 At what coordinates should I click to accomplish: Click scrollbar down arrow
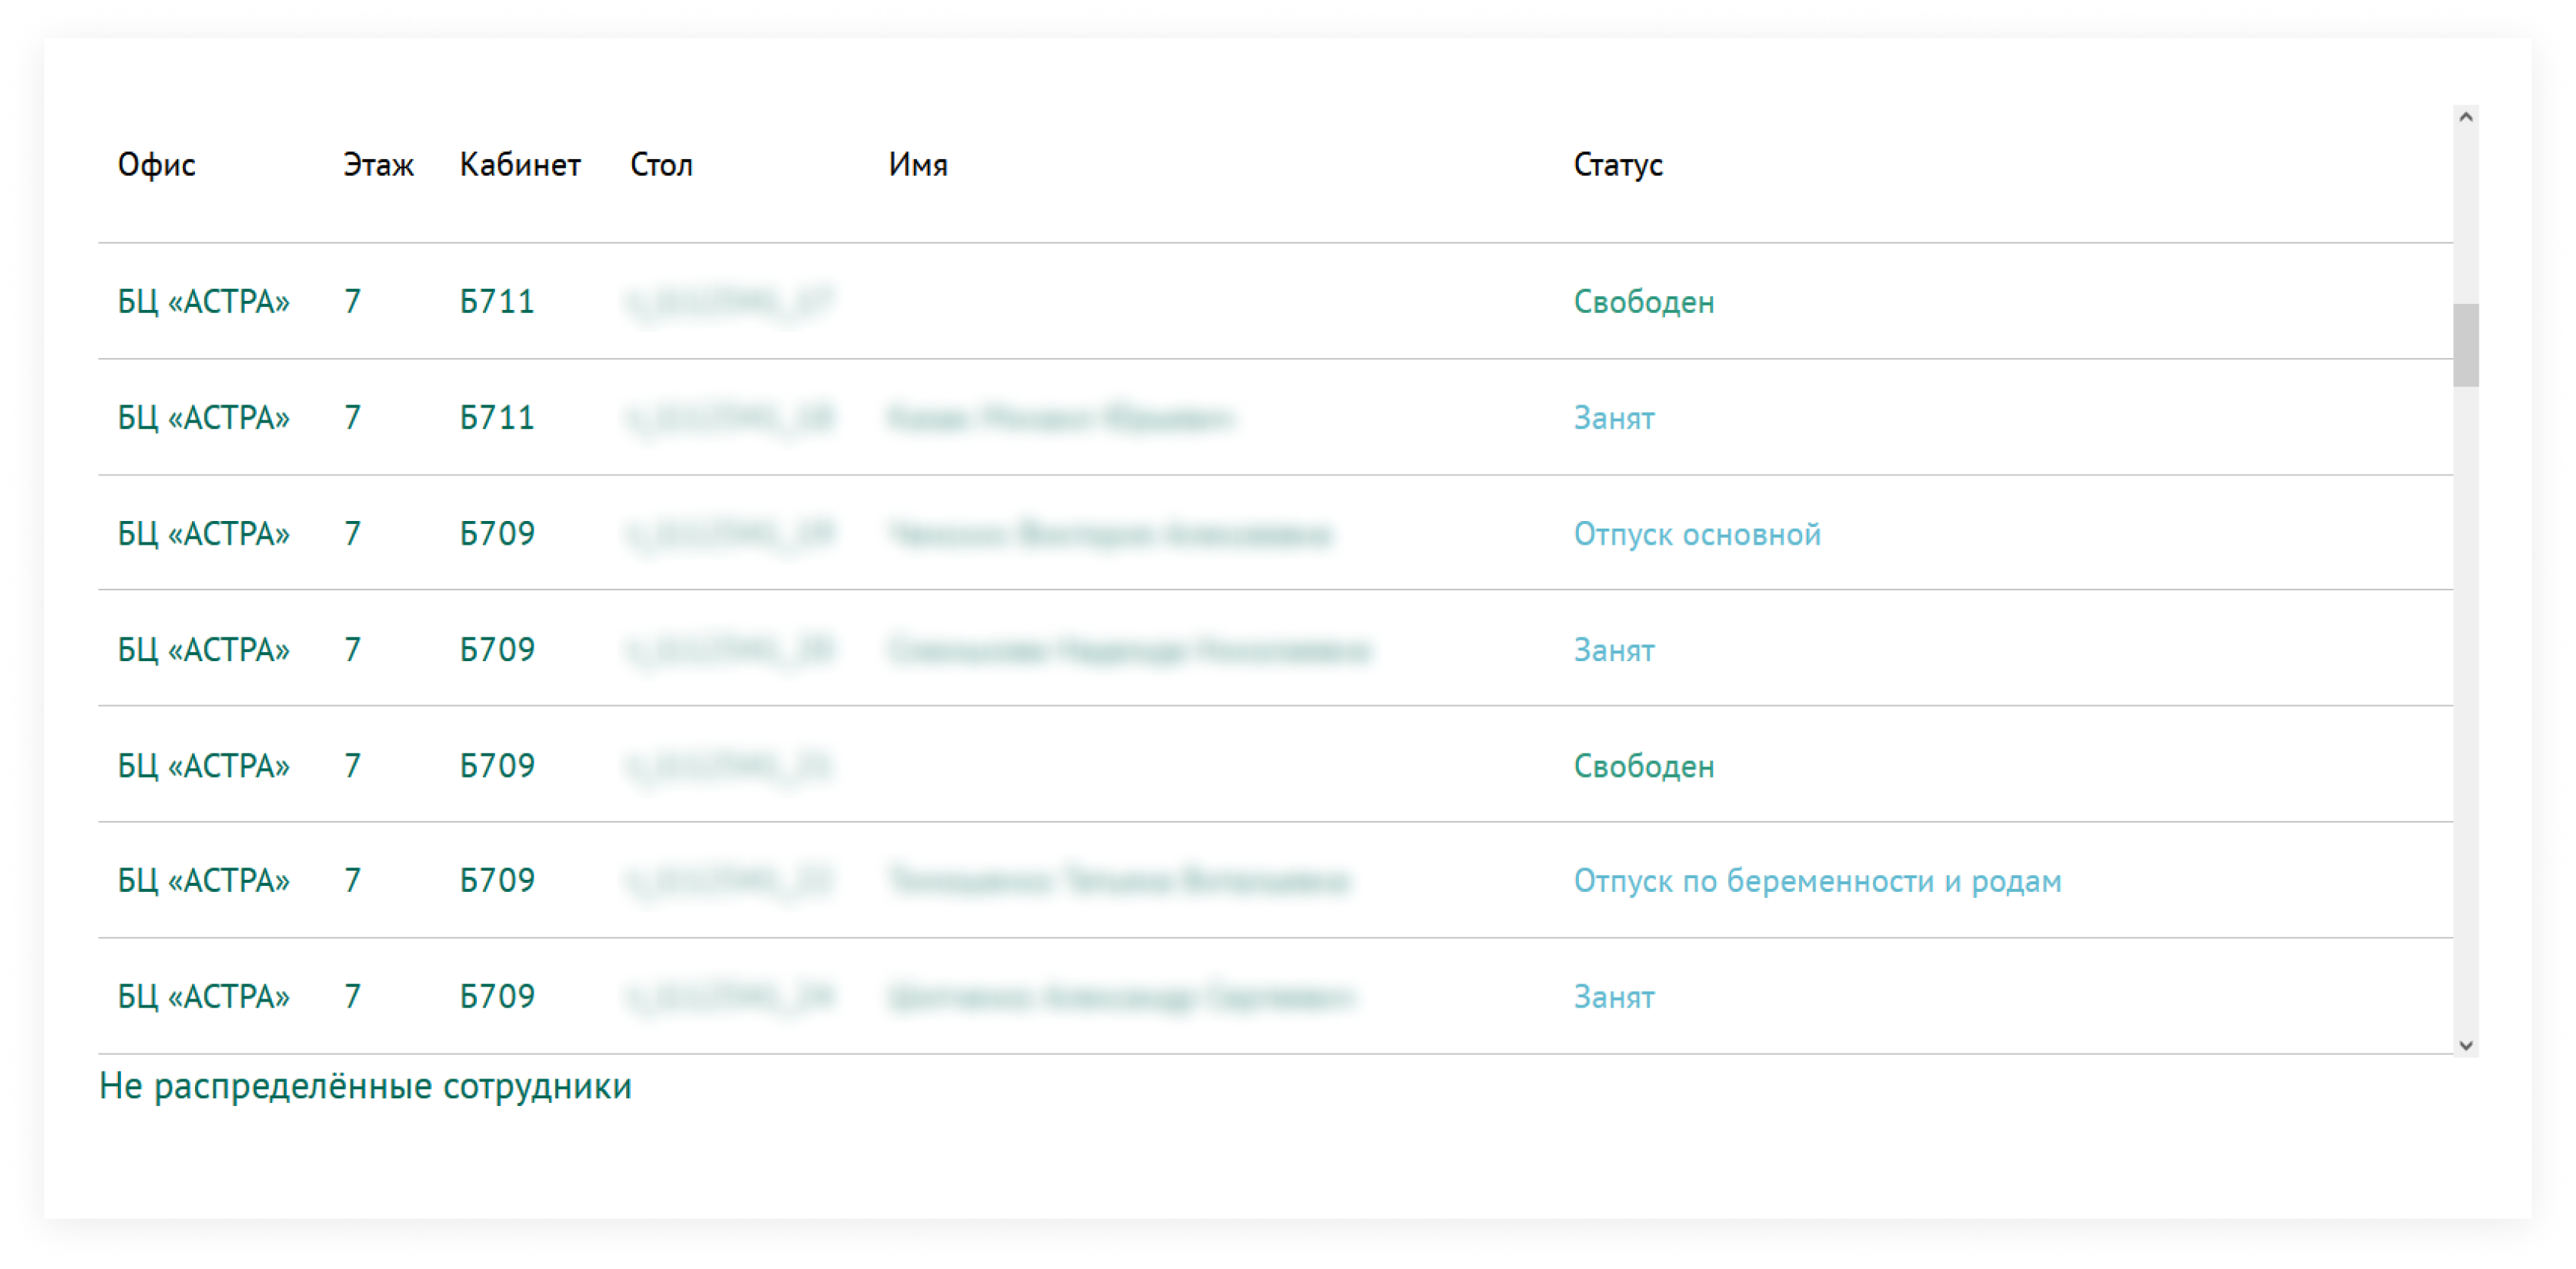coord(2465,1045)
